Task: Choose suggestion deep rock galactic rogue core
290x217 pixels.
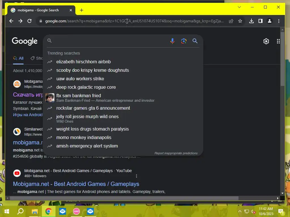Action: 123,87
